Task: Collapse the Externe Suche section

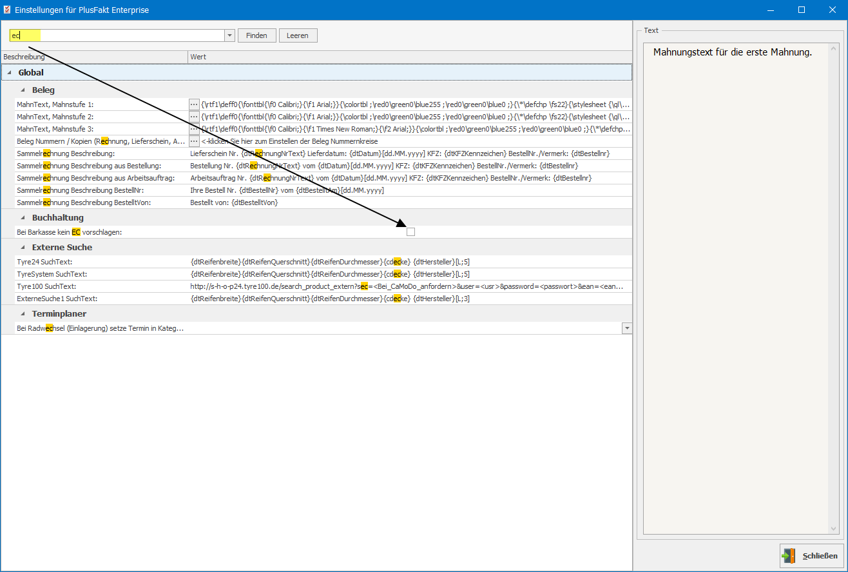Action: [23, 248]
